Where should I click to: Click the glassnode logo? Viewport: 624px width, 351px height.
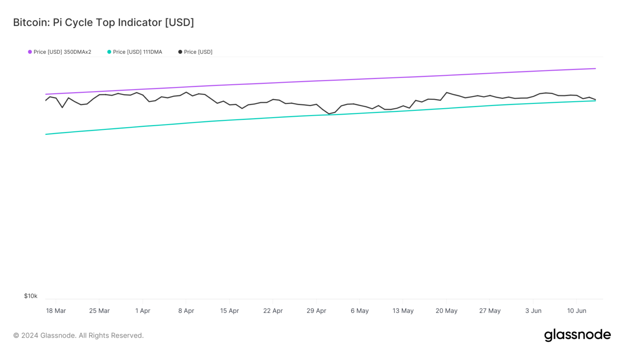[x=577, y=335]
